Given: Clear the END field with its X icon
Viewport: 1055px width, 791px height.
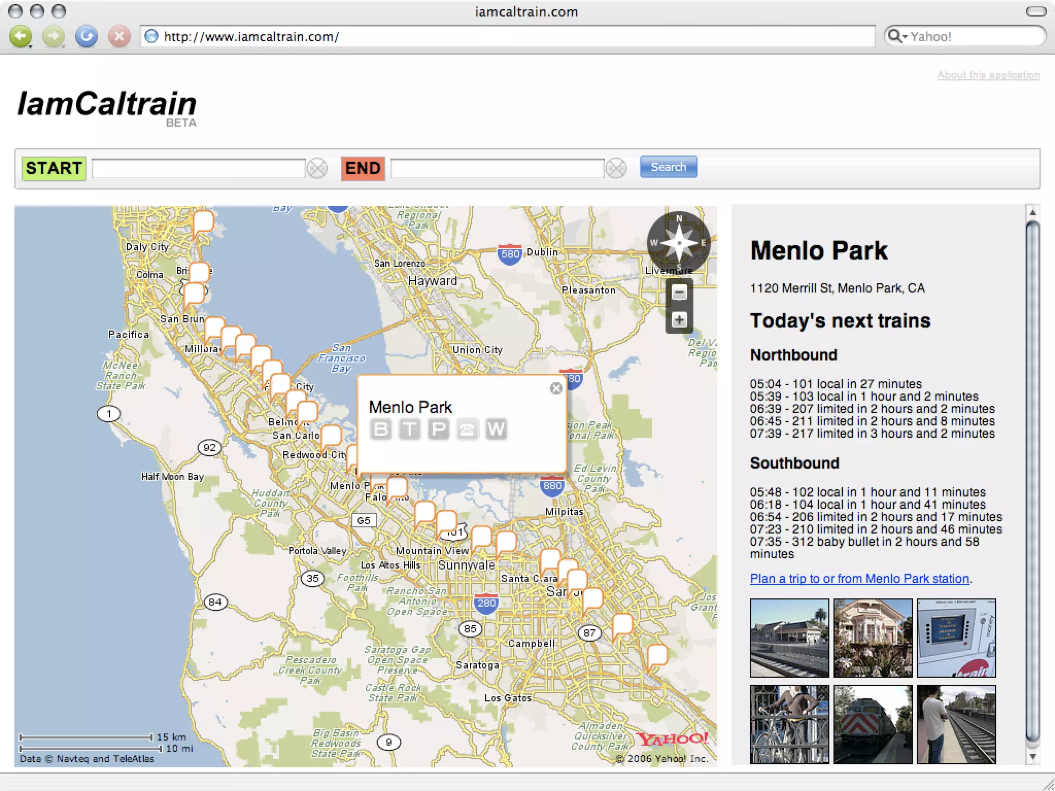Looking at the screenshot, I should (x=616, y=168).
